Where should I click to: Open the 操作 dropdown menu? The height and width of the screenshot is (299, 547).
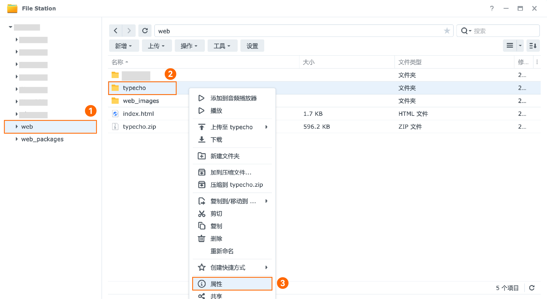coord(189,46)
